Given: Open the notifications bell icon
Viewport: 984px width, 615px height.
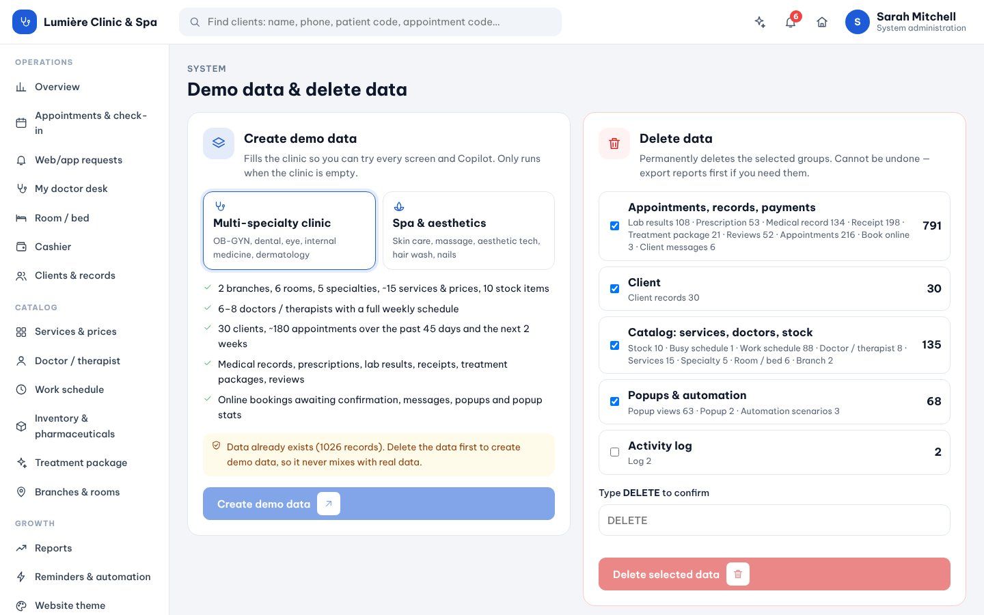Looking at the screenshot, I should pos(791,22).
